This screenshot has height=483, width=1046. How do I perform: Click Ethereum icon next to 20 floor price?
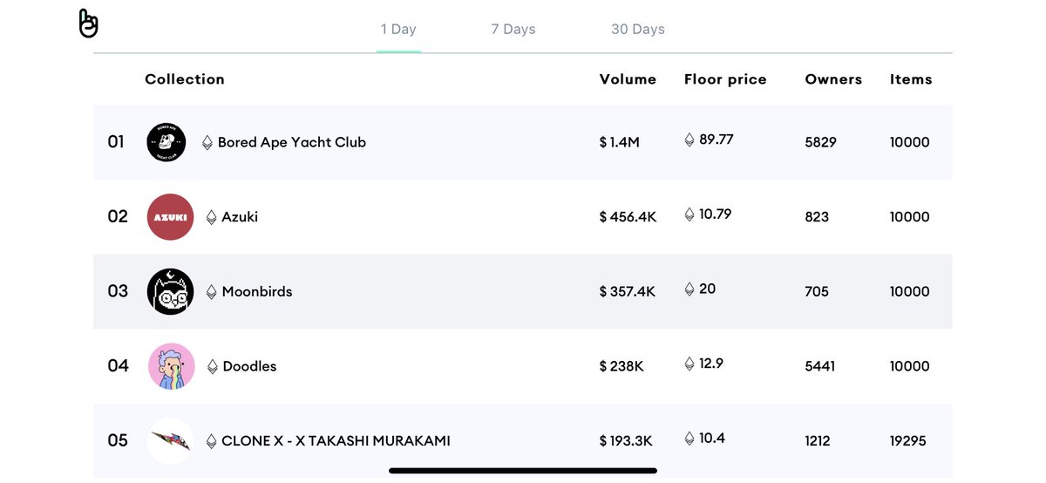click(x=689, y=289)
